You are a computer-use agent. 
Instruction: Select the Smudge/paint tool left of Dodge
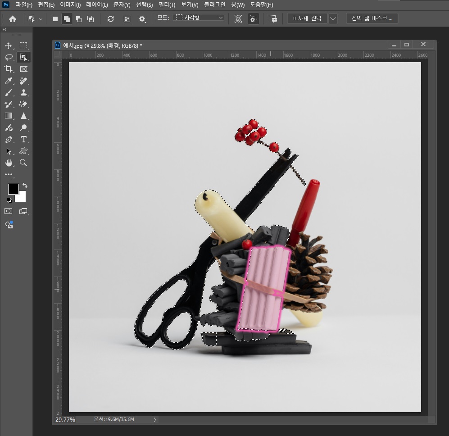[8, 127]
